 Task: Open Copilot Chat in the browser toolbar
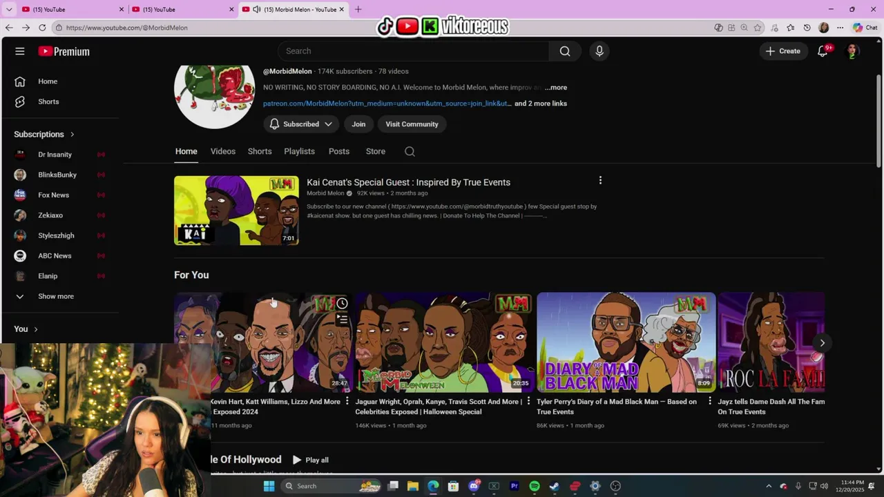point(865,28)
